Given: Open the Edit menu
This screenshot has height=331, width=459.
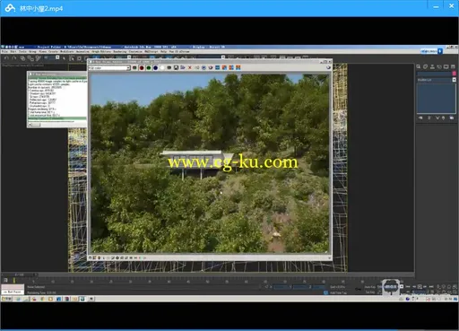Looking at the screenshot, I should coord(13,52).
